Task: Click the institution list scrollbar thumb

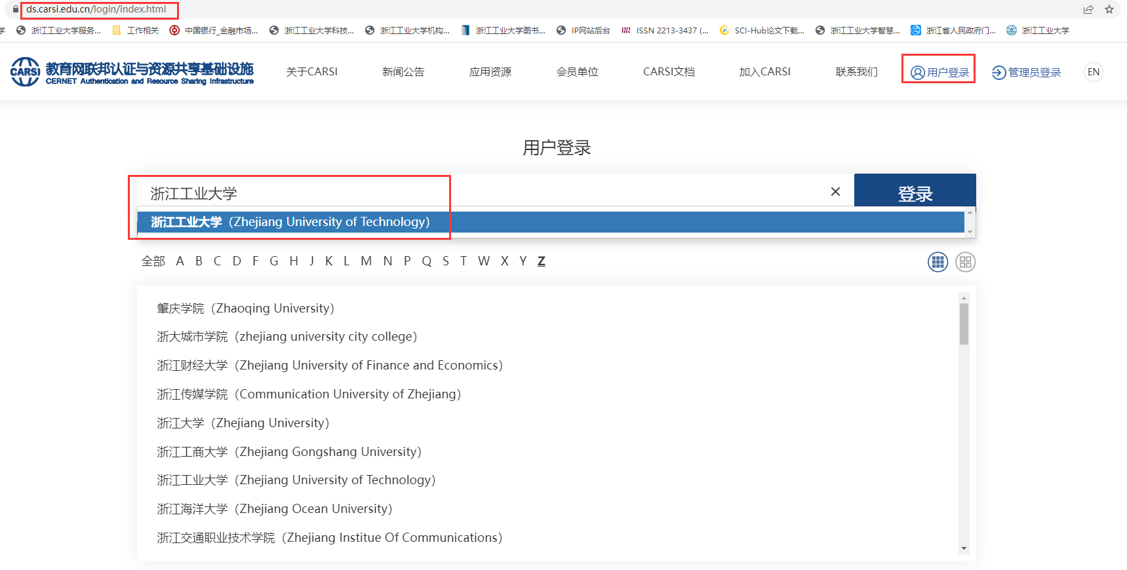Action: tap(964, 323)
